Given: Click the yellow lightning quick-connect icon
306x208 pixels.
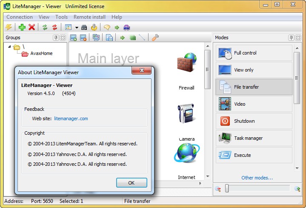Looking at the screenshot, I should [x=9, y=27].
